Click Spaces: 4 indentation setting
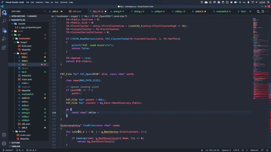Viewport: 271px width, 152px height. pos(226,150)
